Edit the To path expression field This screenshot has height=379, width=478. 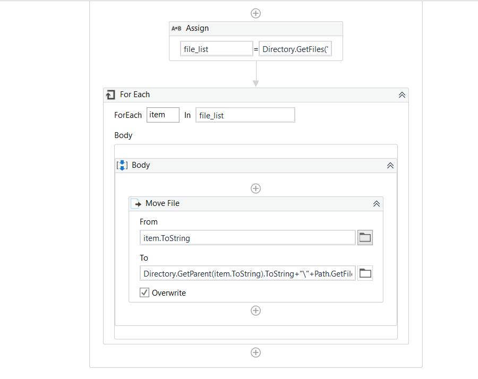tap(248, 274)
